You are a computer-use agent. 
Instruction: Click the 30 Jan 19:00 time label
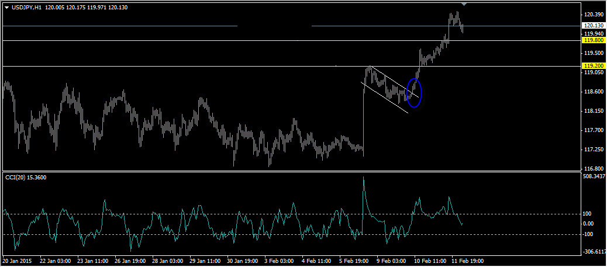pyautogui.click(x=243, y=261)
